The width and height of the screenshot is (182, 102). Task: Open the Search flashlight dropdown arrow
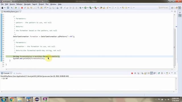tap(110, 8)
